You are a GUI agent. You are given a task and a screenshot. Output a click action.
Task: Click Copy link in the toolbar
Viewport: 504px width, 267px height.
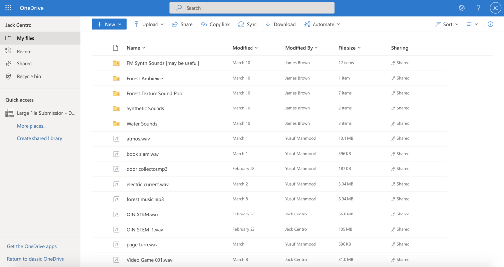pyautogui.click(x=216, y=24)
